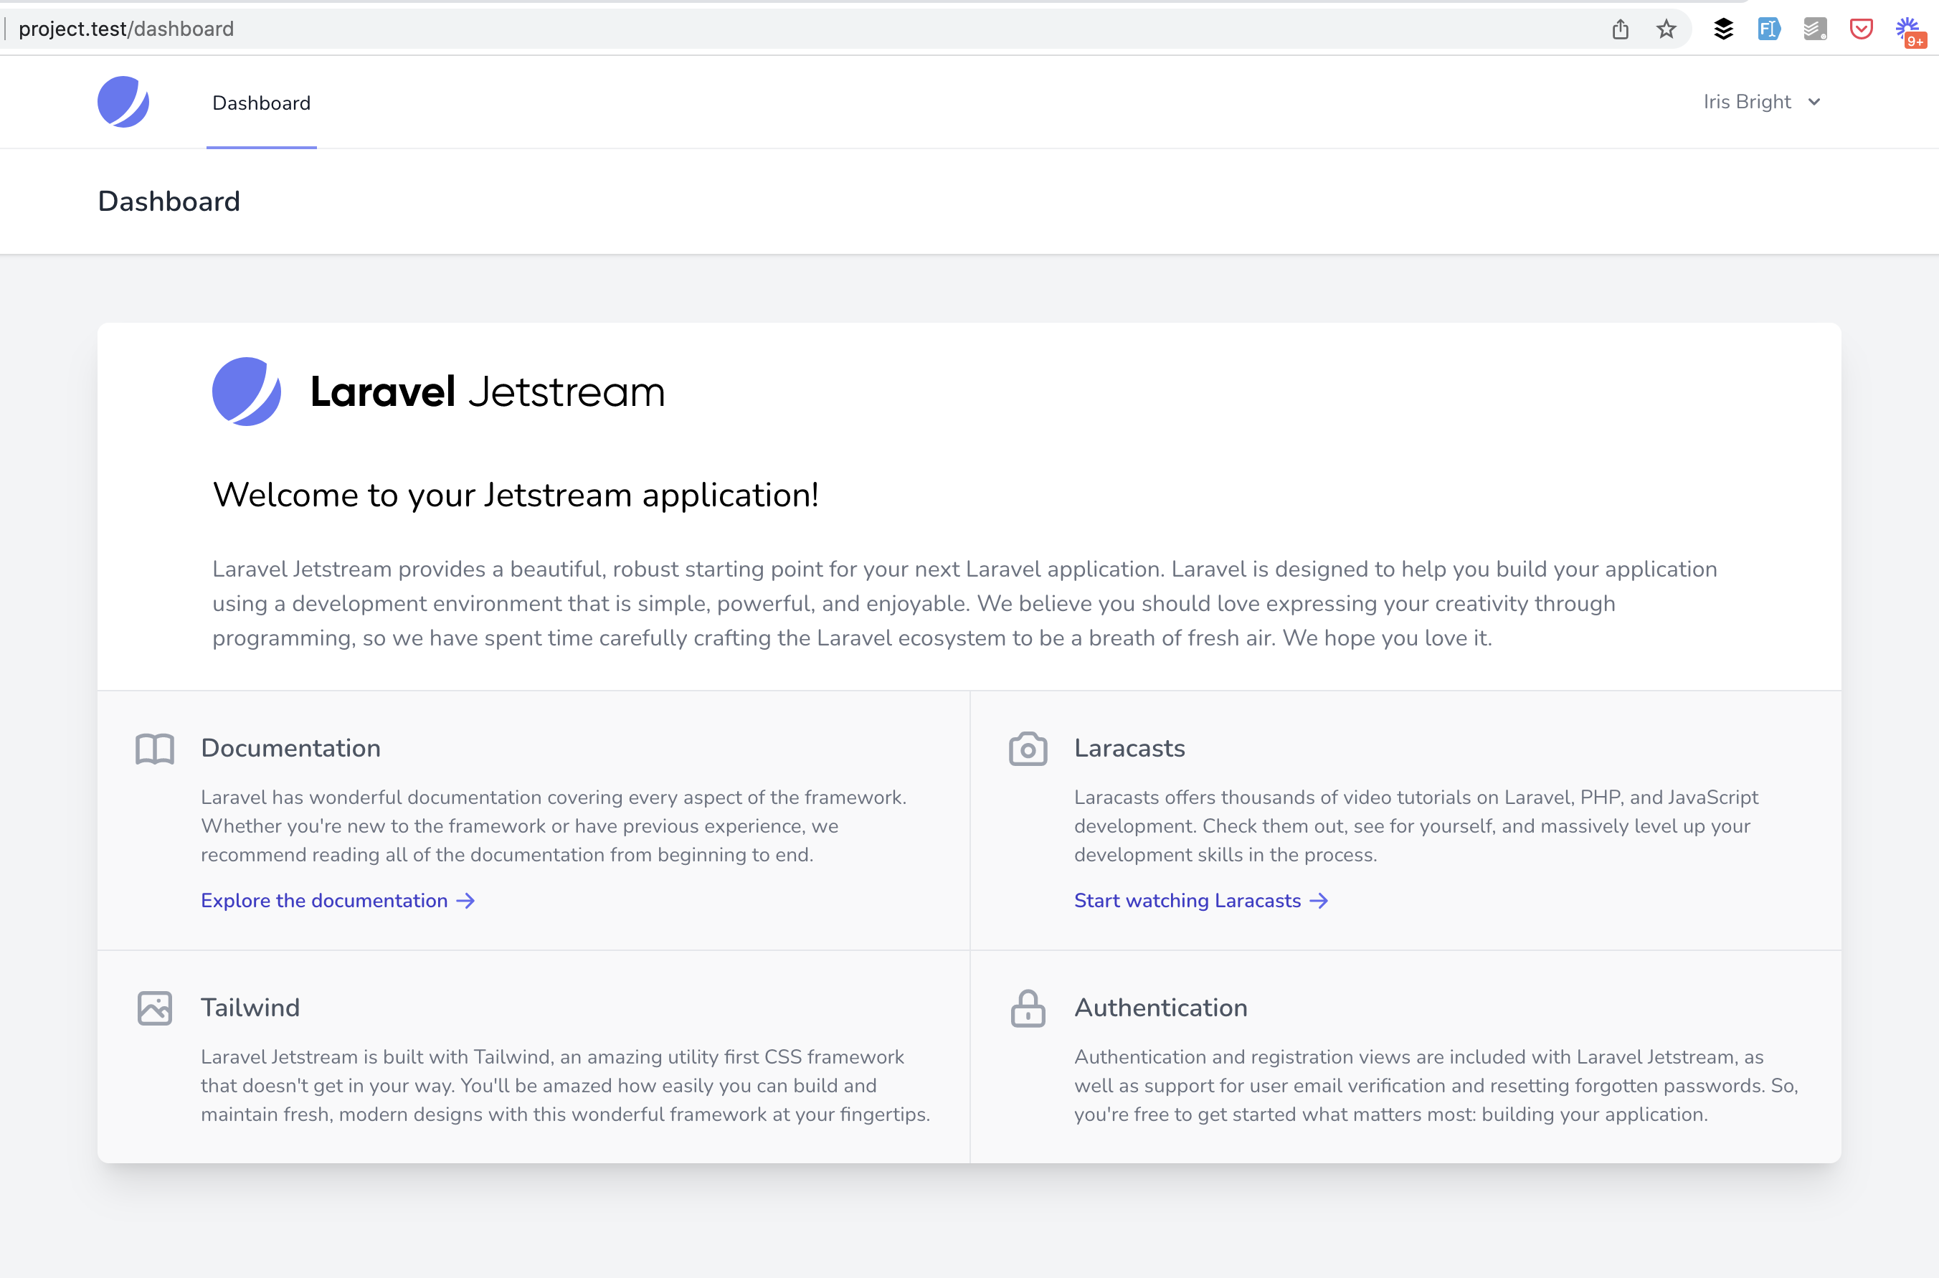Open the Loom extension with 9+ badge
Viewport: 1939px width, 1278px height.
(x=1909, y=29)
